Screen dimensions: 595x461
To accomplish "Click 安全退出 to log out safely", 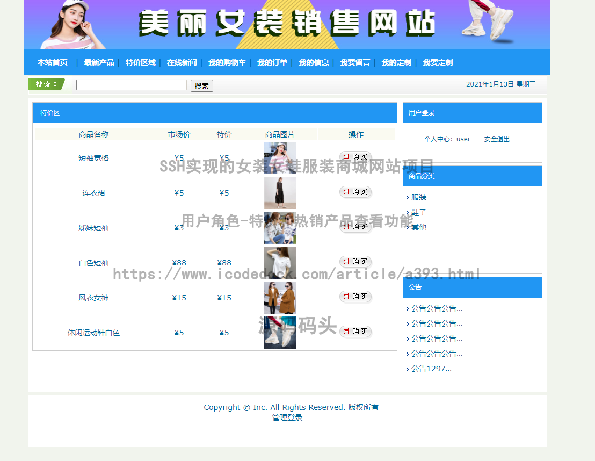I will [x=496, y=139].
